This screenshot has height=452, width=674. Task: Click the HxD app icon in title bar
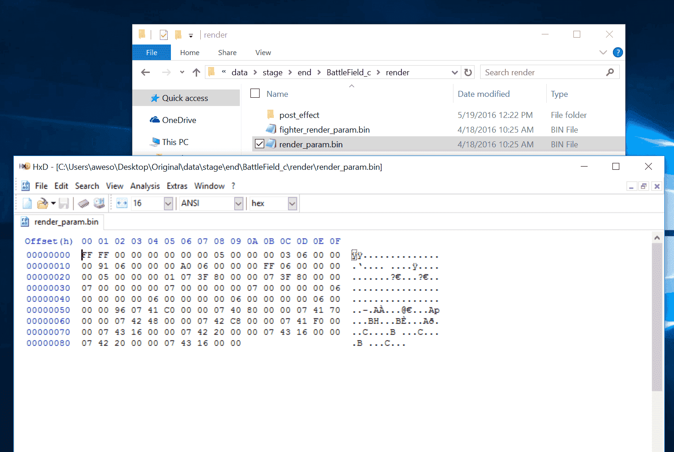pyautogui.click(x=25, y=167)
